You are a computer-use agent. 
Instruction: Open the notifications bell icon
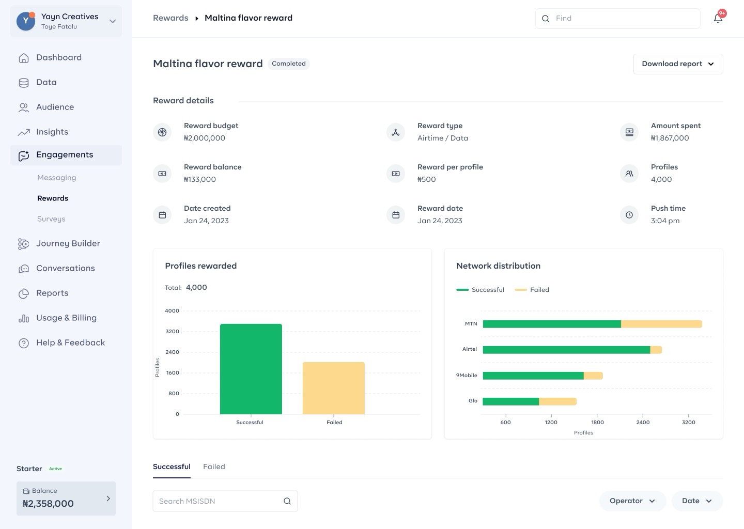718,19
